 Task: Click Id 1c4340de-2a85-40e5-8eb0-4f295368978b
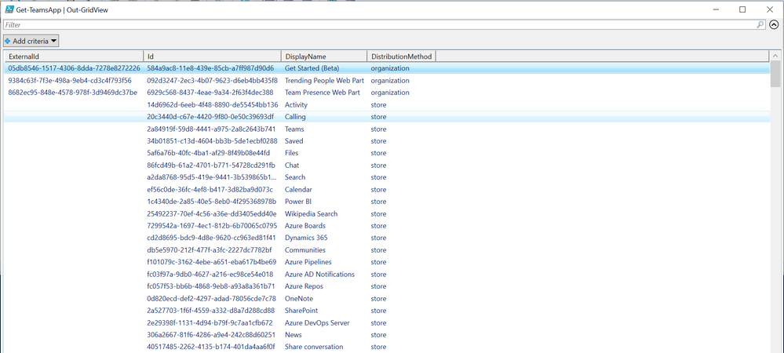212,202
